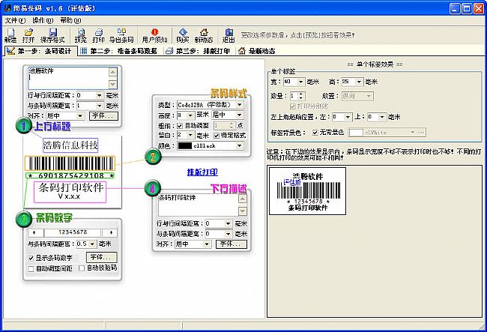Switch to 第二步：准备条码数据 tab

120,51
